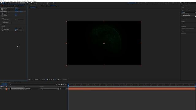Enable the Snapping checkbox in the toolbar

[x=47, y=3]
